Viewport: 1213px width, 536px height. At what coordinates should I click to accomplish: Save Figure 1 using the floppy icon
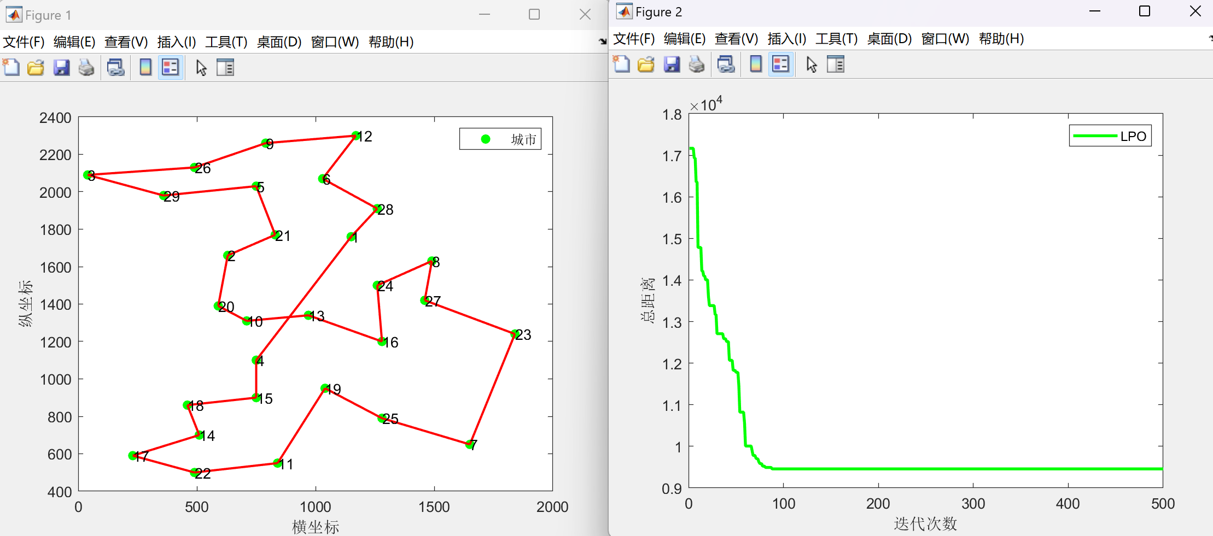[x=61, y=68]
